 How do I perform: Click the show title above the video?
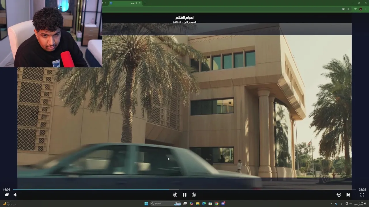[x=184, y=18]
